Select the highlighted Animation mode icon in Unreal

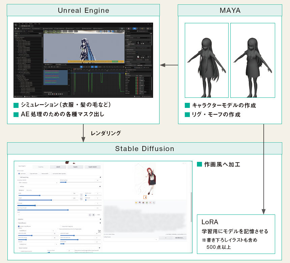click(135, 29)
